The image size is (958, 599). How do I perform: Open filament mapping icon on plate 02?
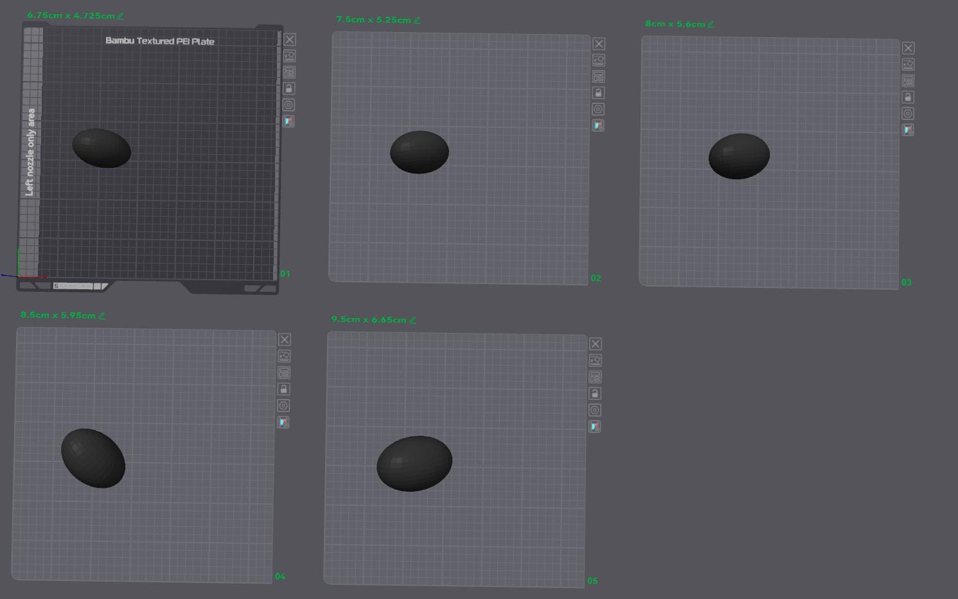pyautogui.click(x=598, y=125)
